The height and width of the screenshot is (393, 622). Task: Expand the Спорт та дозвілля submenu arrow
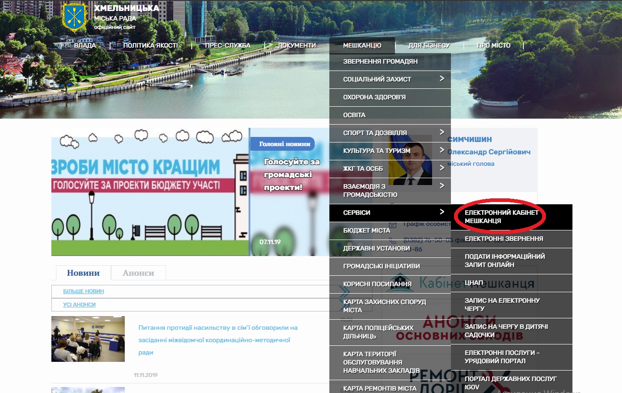coord(442,132)
